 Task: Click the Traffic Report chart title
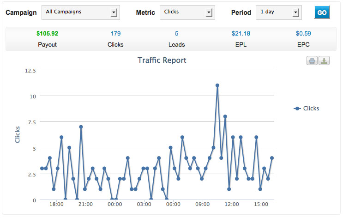(162, 61)
